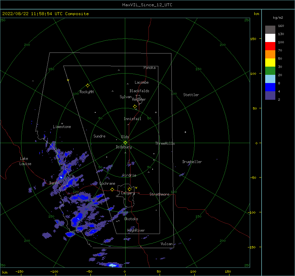The width and height of the screenshot is (295, 276).
Task: Click the white plus marker east of ThreeHills
Action: click(185, 132)
